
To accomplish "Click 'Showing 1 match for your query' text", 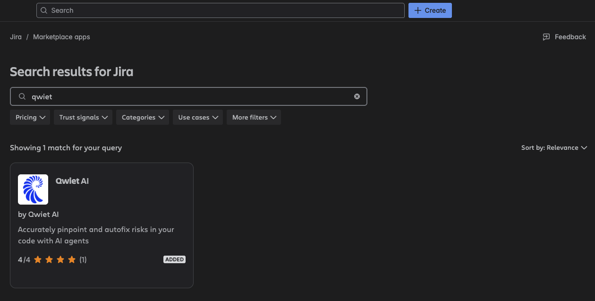I will point(66,148).
